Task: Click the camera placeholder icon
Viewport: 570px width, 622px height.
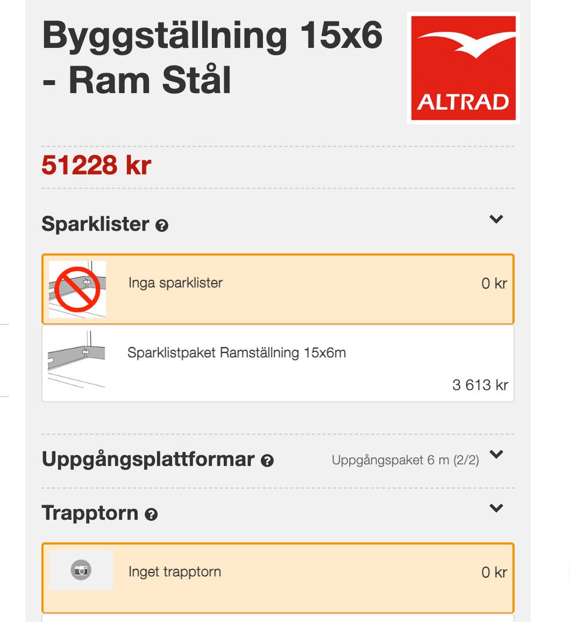Action: pyautogui.click(x=81, y=571)
